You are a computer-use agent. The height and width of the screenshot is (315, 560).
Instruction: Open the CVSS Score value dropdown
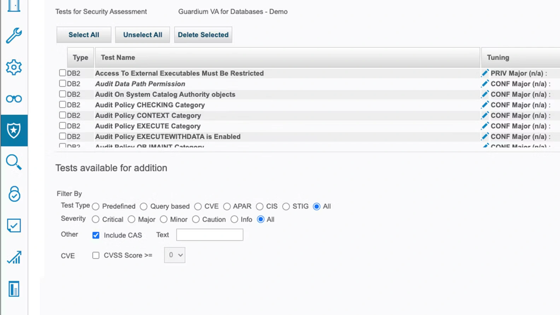click(175, 255)
